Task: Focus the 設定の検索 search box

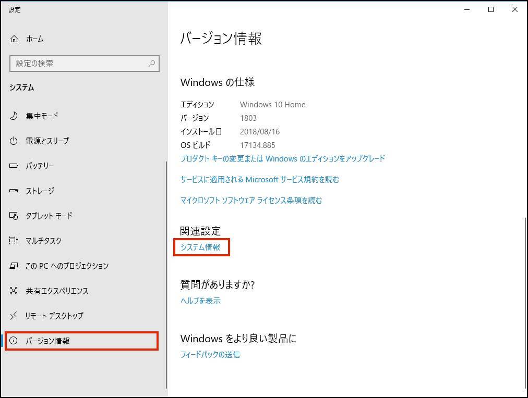Action: point(78,64)
